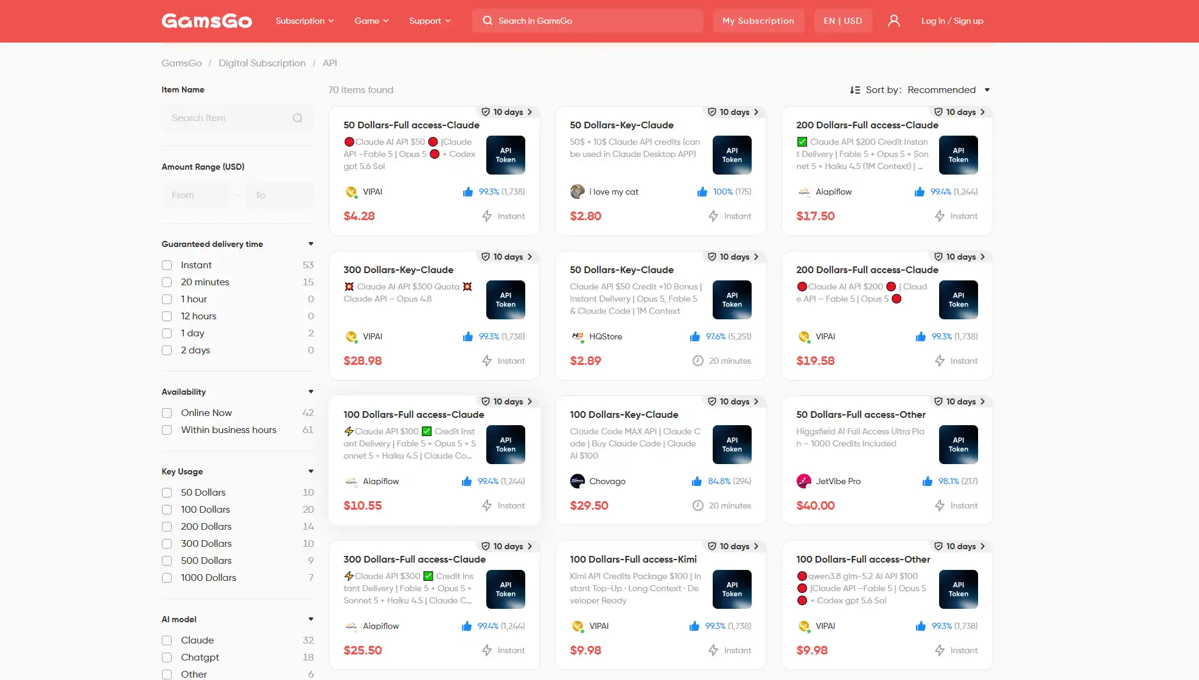Click shield guarantee icon on $4.28 listing

click(486, 112)
